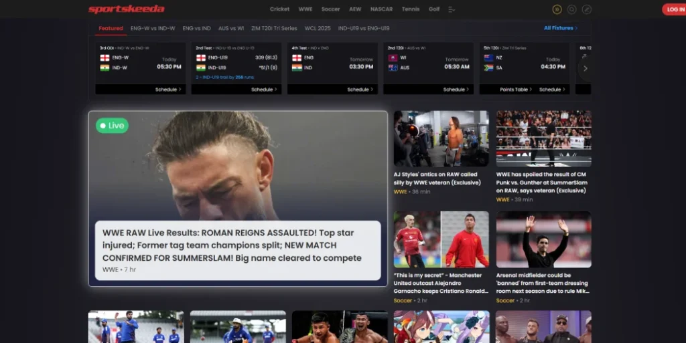Image resolution: width=686 pixels, height=343 pixels.
Task: Open the Golf menu item
Action: [x=434, y=9]
